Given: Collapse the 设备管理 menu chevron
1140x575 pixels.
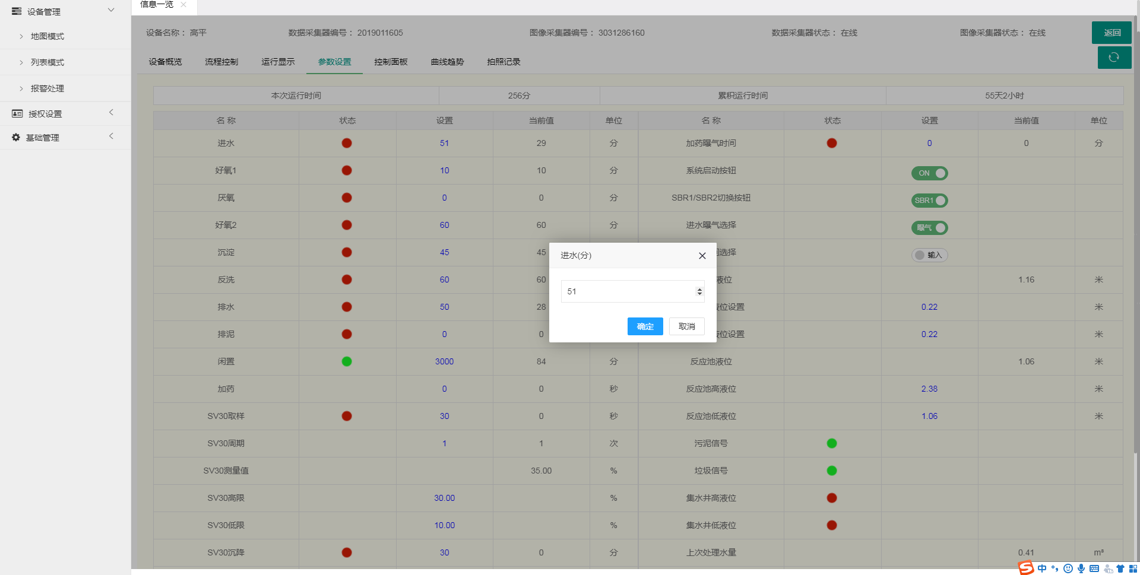Looking at the screenshot, I should [111, 10].
